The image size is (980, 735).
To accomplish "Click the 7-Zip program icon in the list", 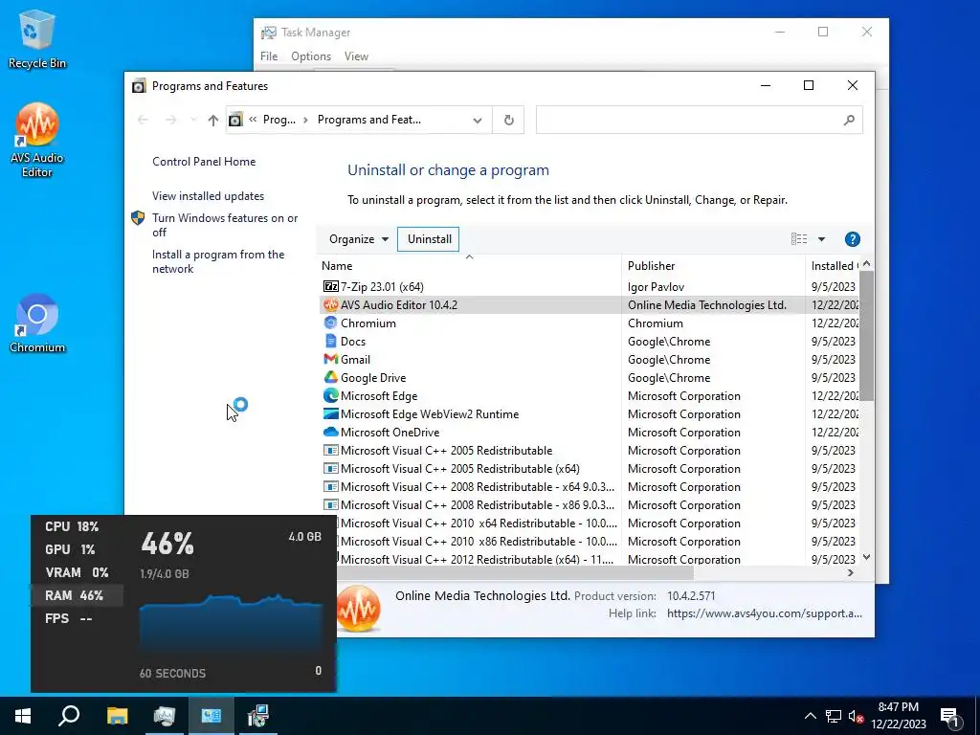I will pyautogui.click(x=330, y=286).
